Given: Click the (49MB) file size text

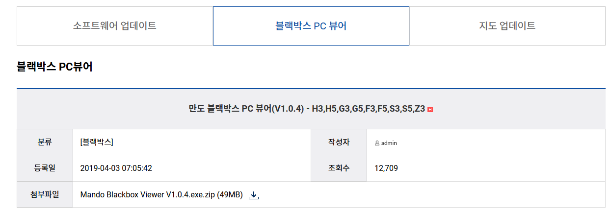Looking at the screenshot, I should coord(230,195).
